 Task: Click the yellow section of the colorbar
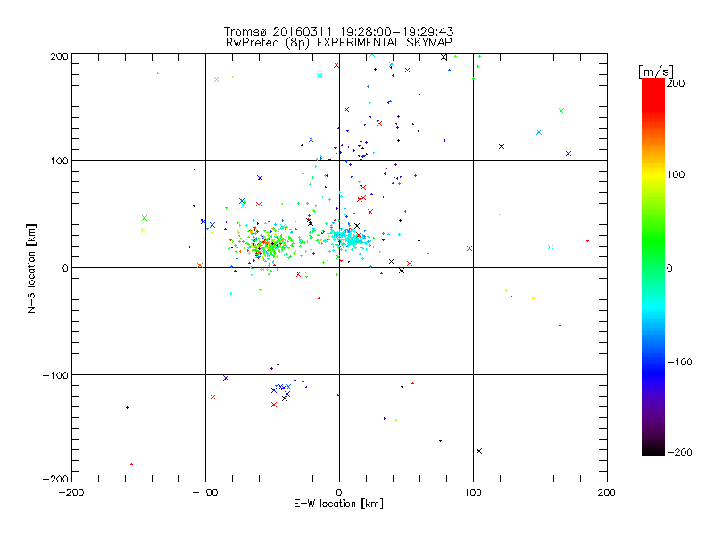653,175
